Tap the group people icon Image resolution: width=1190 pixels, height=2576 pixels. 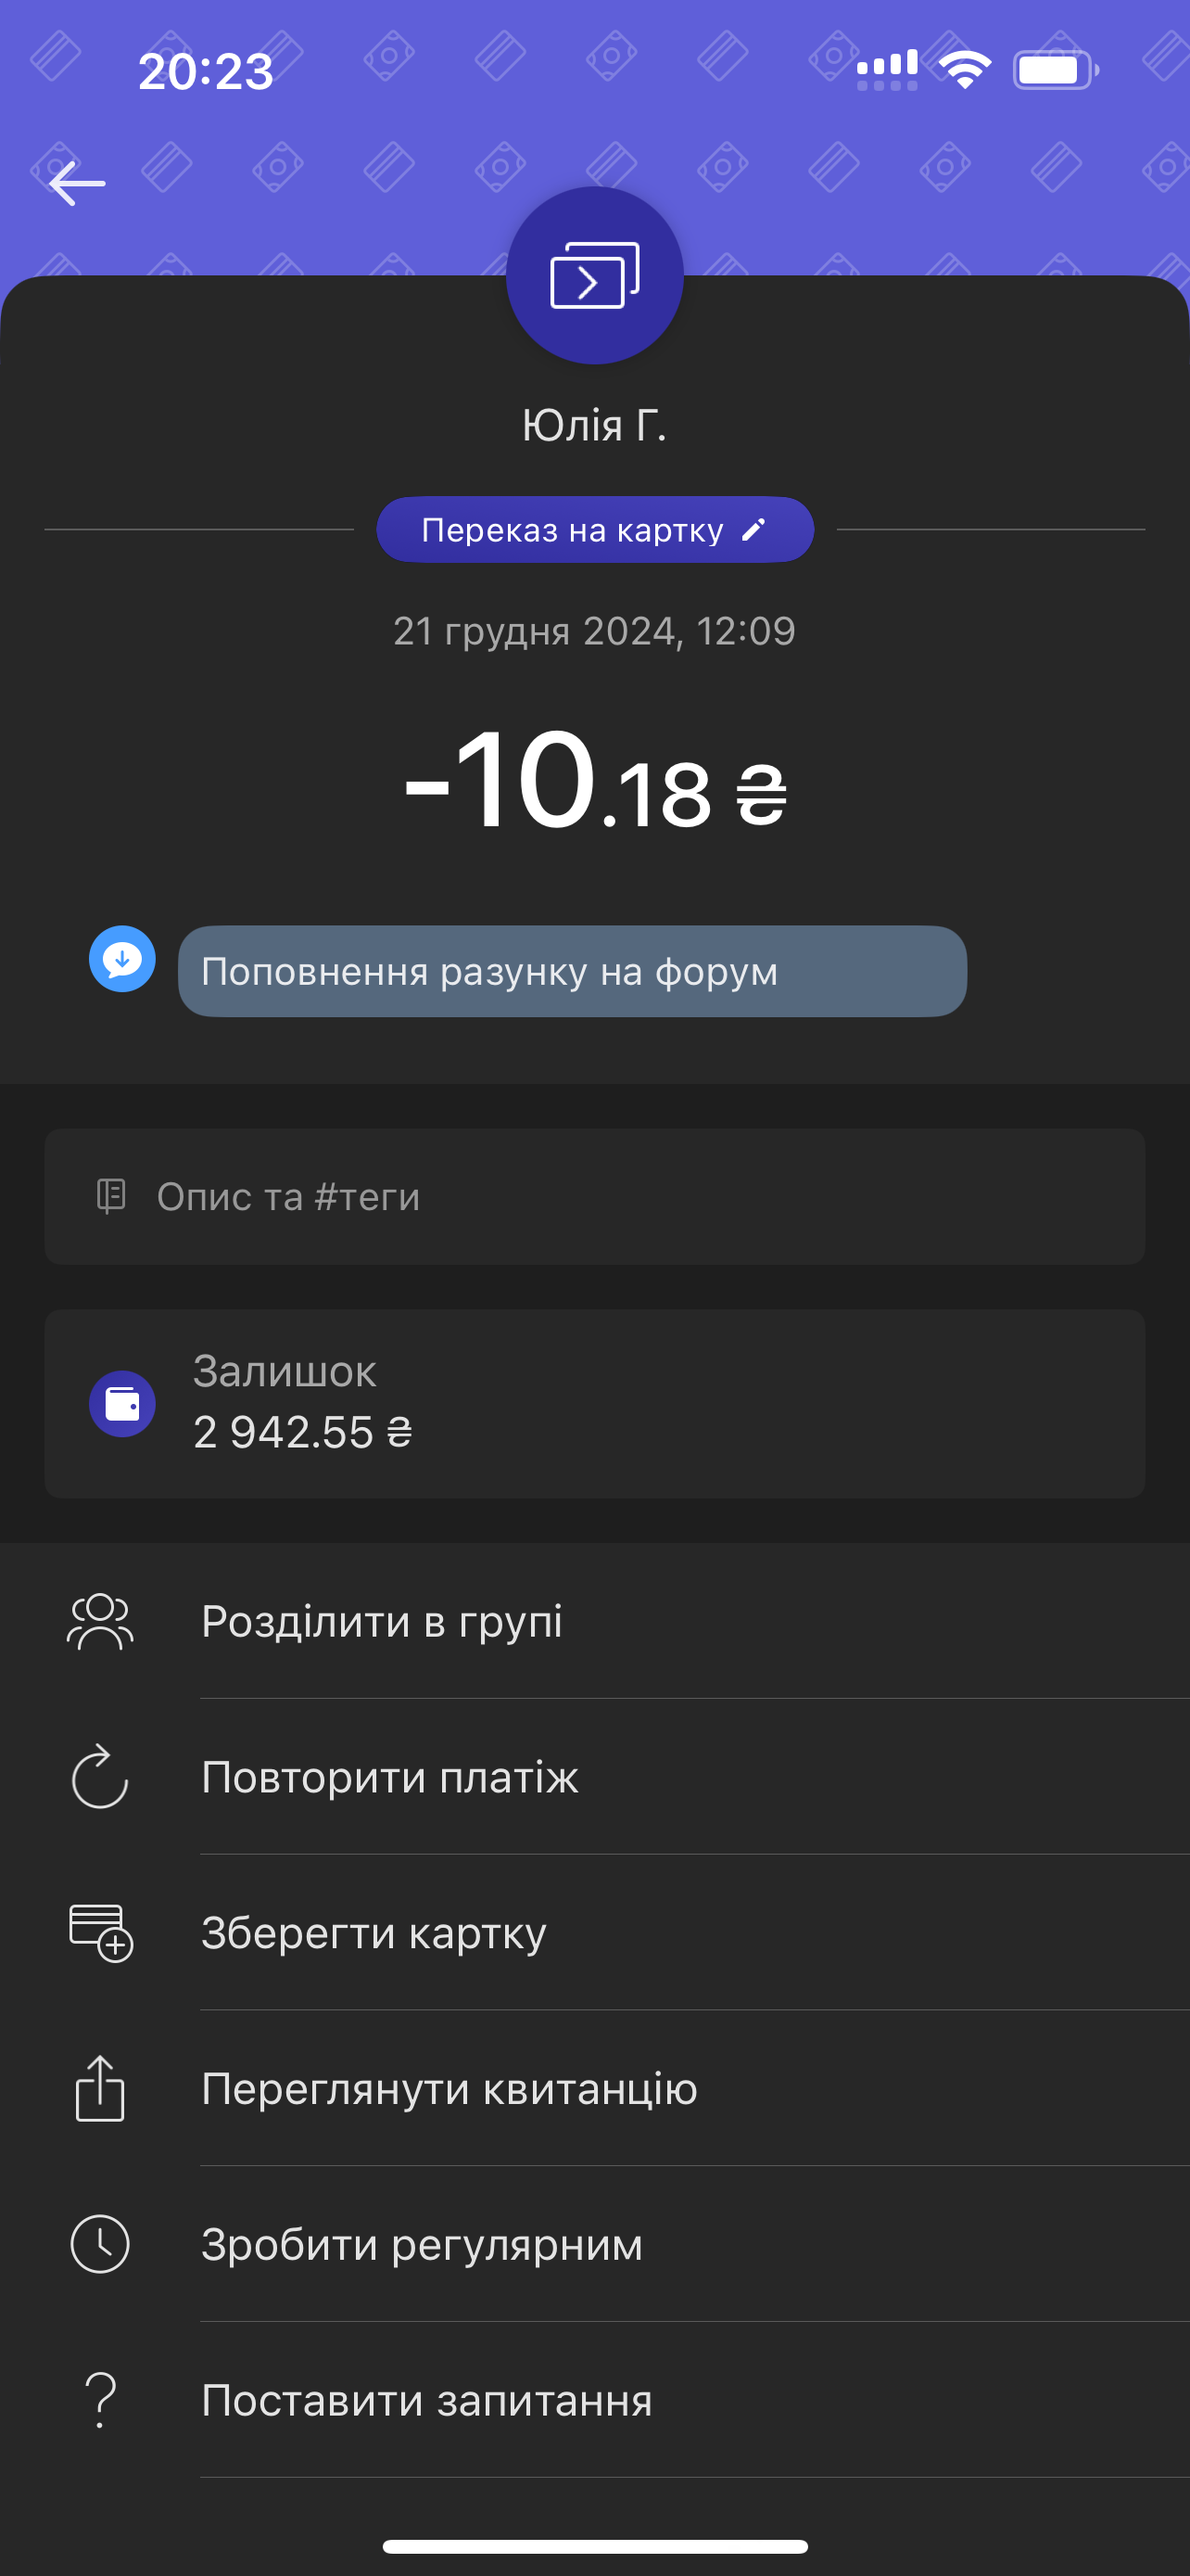pyautogui.click(x=100, y=1621)
